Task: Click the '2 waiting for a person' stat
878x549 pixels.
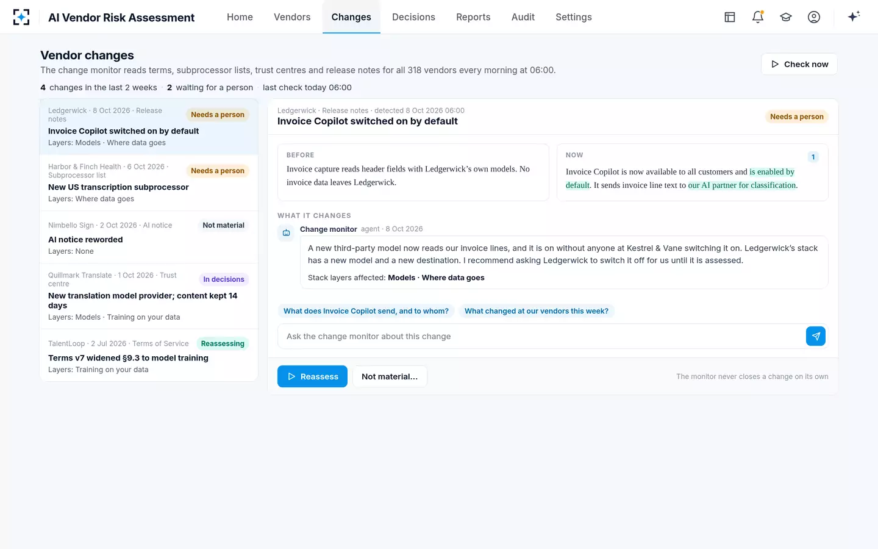Action: pyautogui.click(x=210, y=87)
